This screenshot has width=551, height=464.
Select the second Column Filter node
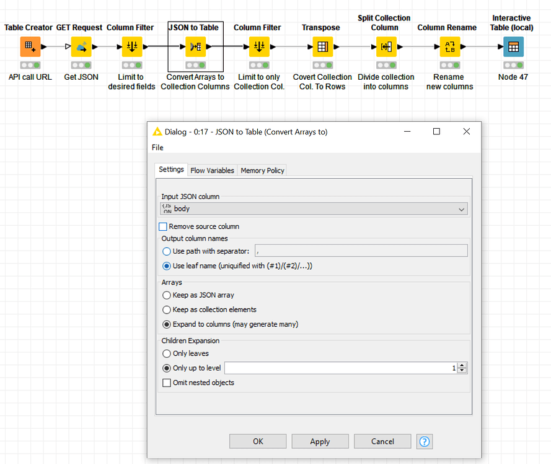[258, 46]
